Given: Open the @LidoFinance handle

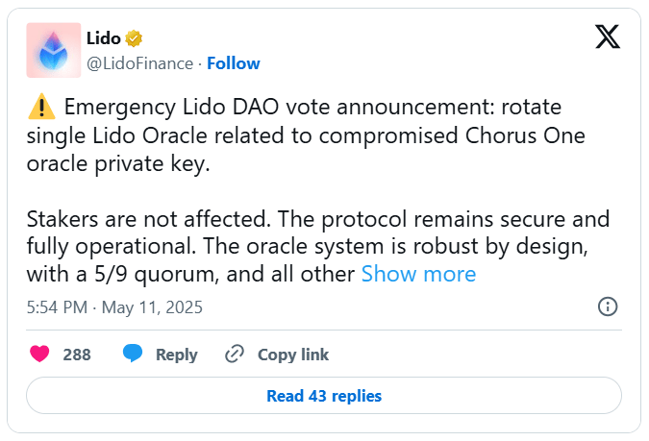Looking at the screenshot, I should click(141, 63).
